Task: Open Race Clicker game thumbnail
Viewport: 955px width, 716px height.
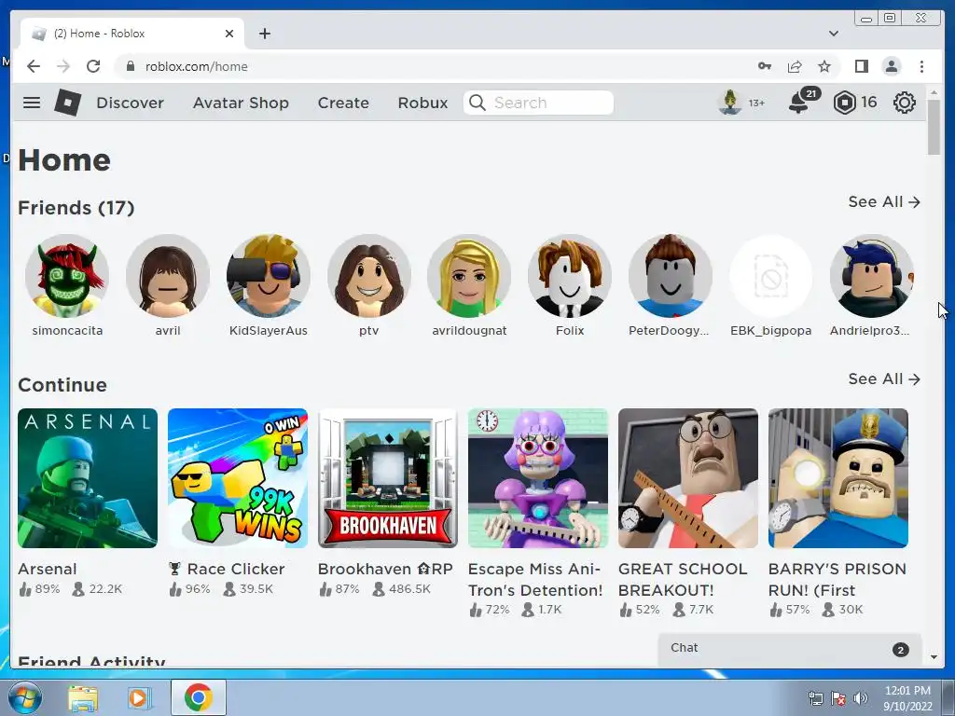Action: pyautogui.click(x=238, y=478)
